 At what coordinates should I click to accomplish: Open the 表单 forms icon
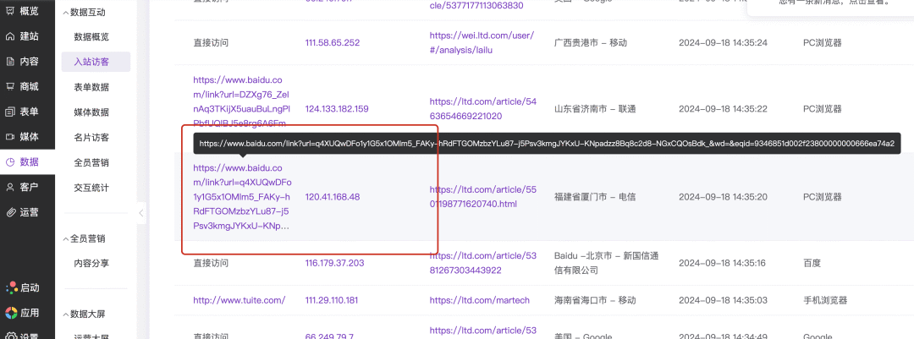10,112
